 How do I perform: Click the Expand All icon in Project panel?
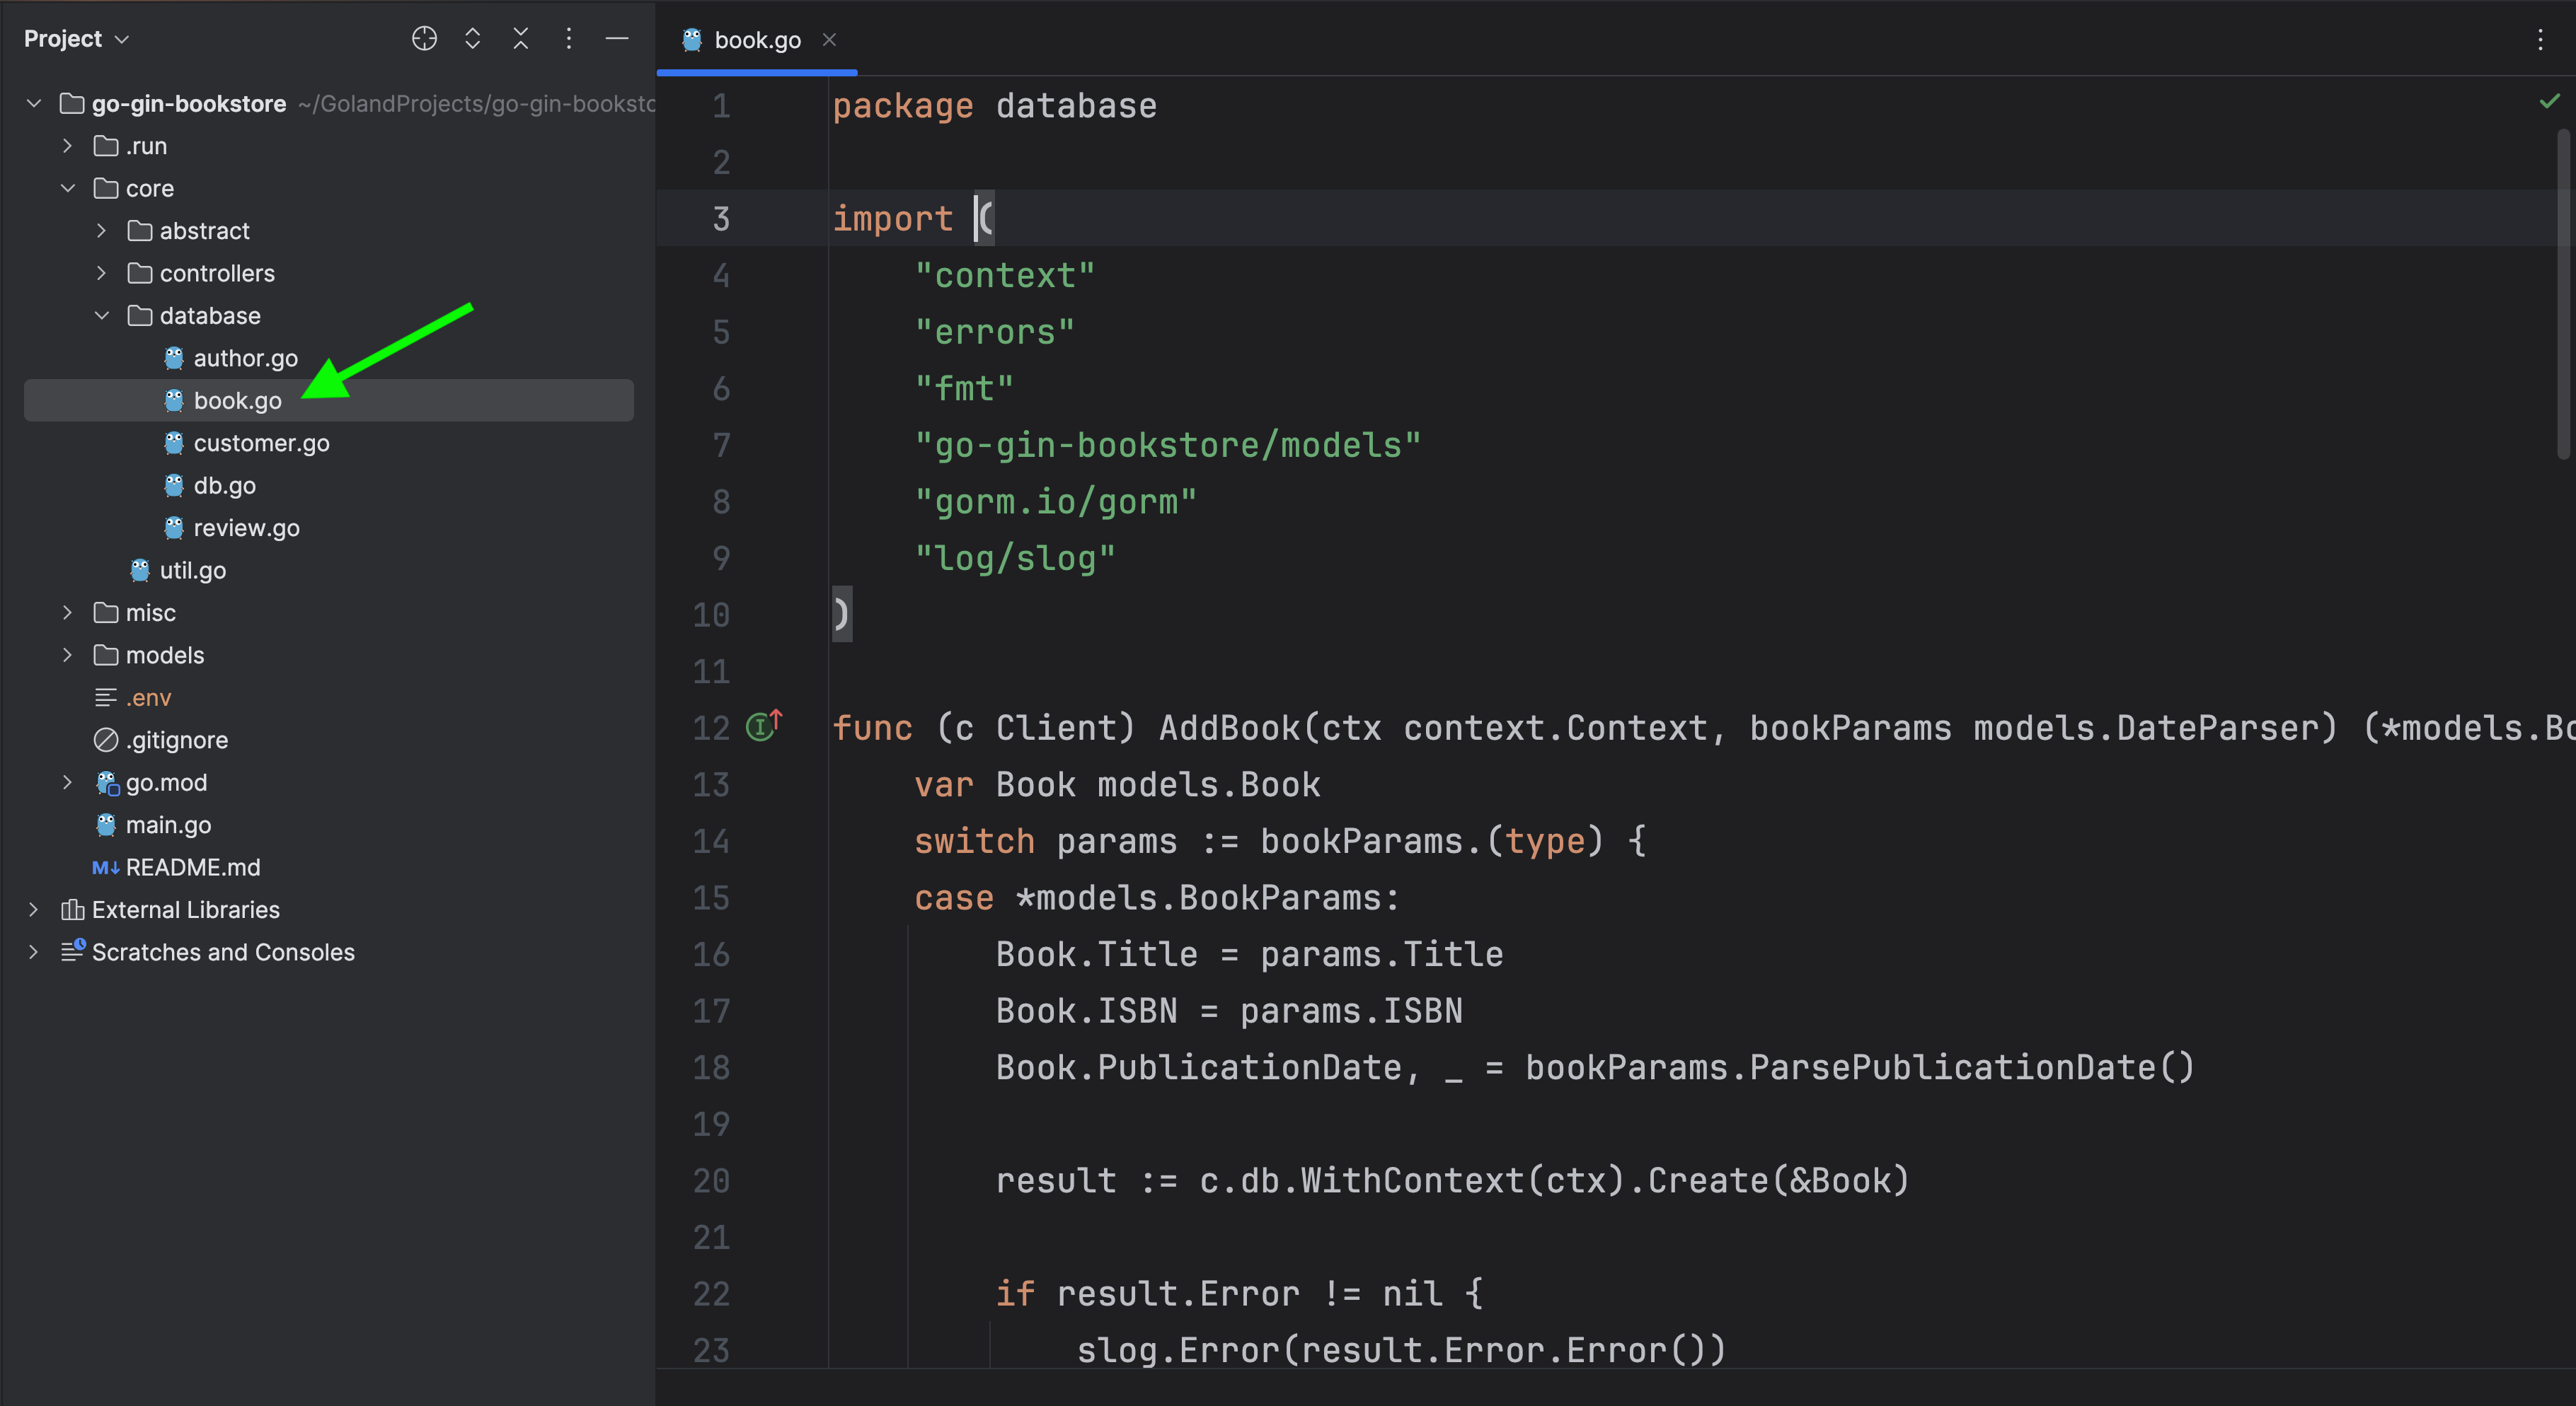tap(473, 39)
